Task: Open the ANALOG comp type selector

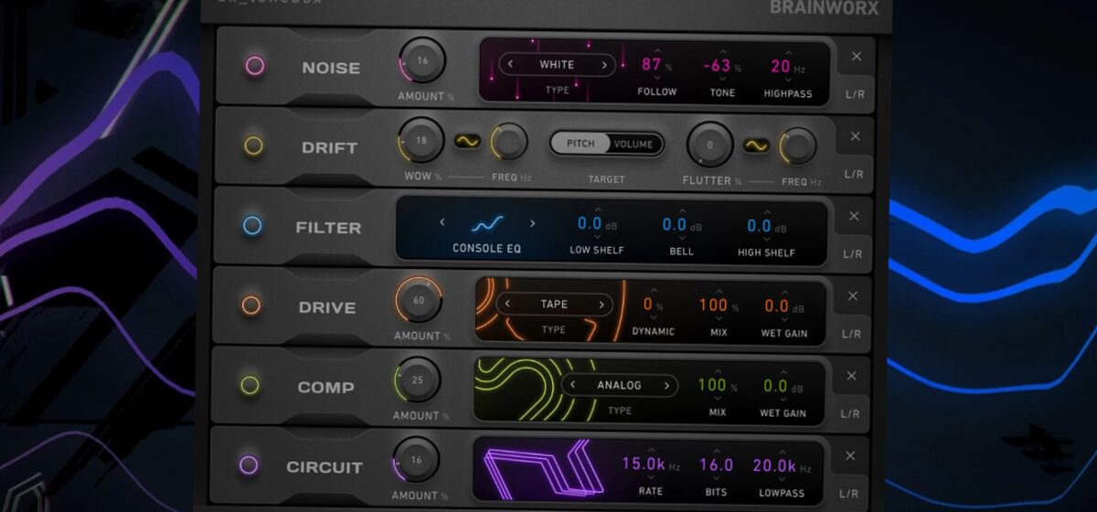Action: pos(620,385)
